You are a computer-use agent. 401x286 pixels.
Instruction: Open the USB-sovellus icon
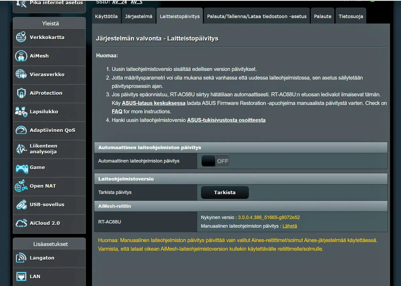(21, 204)
